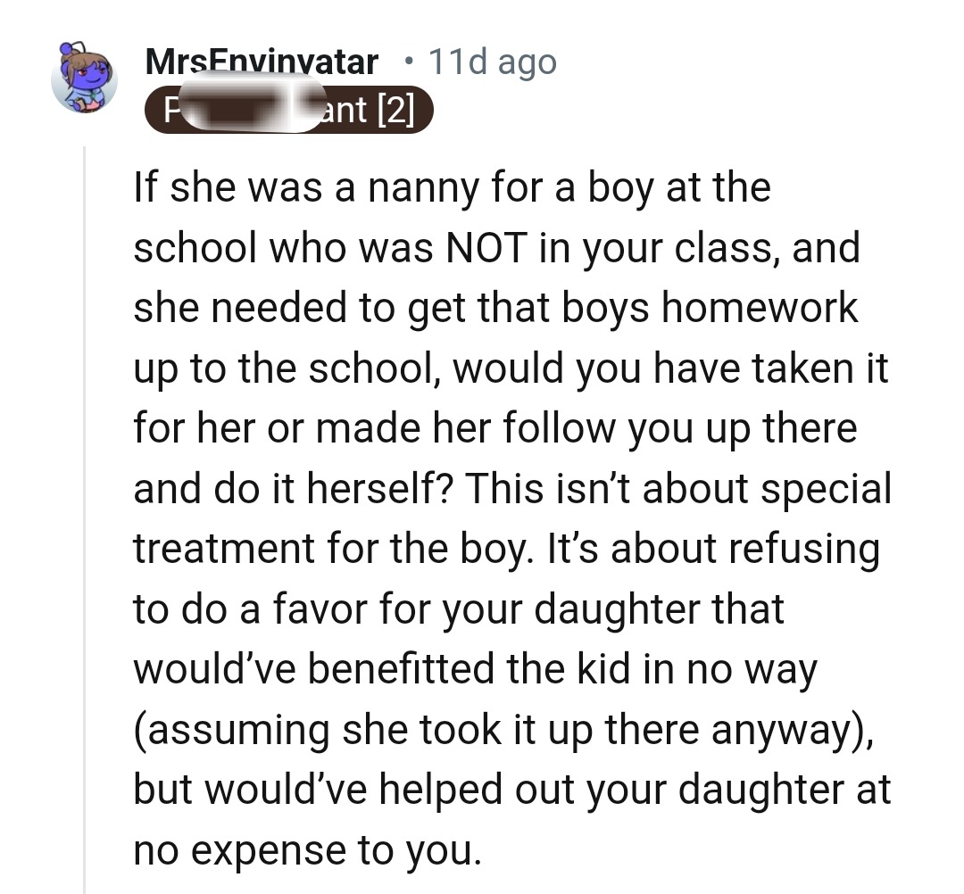Click the bullet dot after the username
This screenshot has width=964, height=894.
coord(407,61)
